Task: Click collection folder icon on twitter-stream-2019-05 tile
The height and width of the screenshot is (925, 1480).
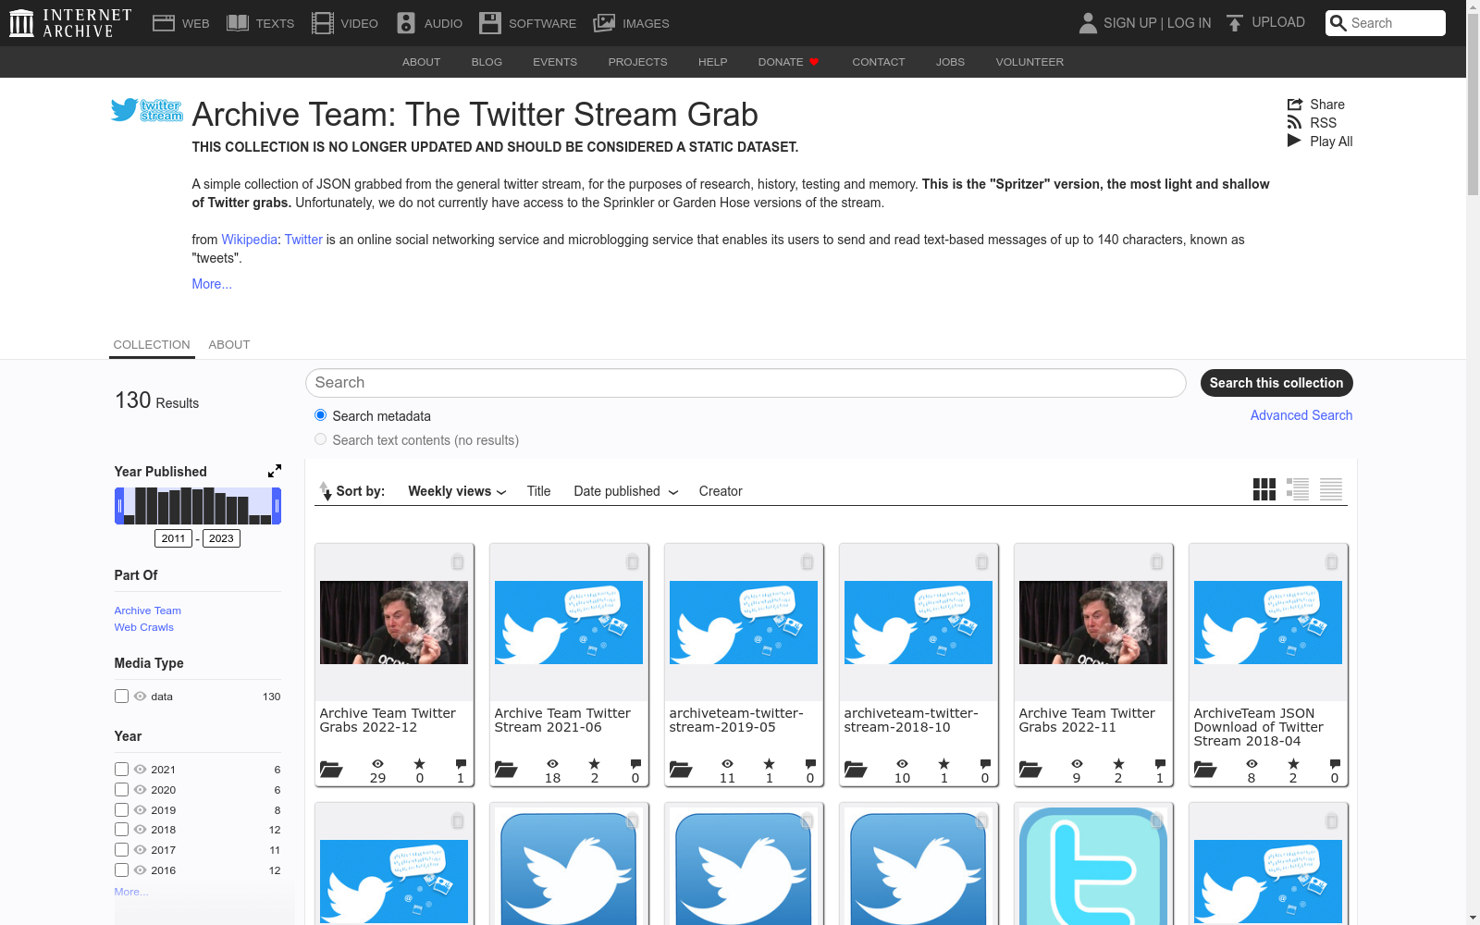Action: [x=681, y=769]
